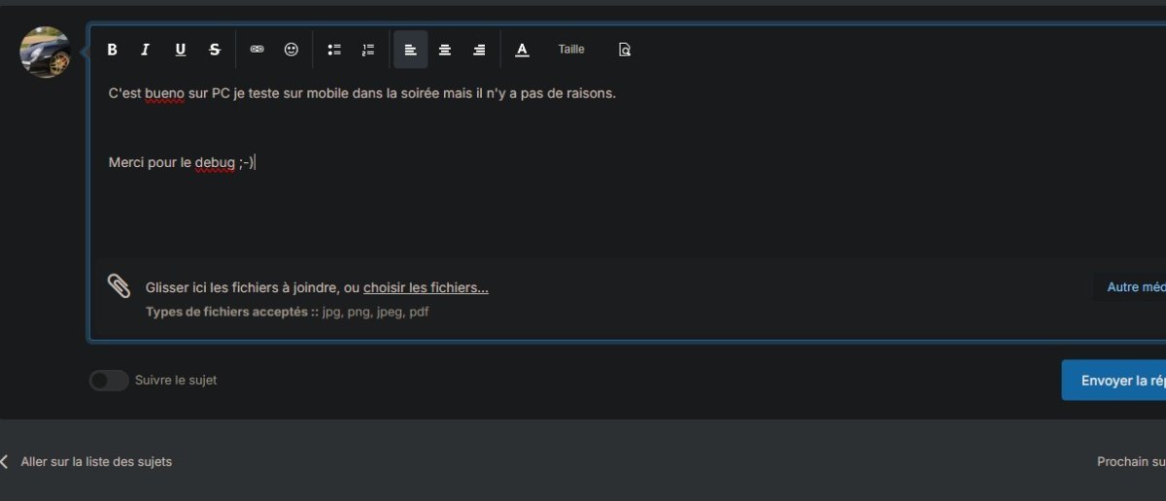Viewport: 1166px width, 501px height.
Task: Enable the Suivre le sujet toggle
Action: [109, 381]
